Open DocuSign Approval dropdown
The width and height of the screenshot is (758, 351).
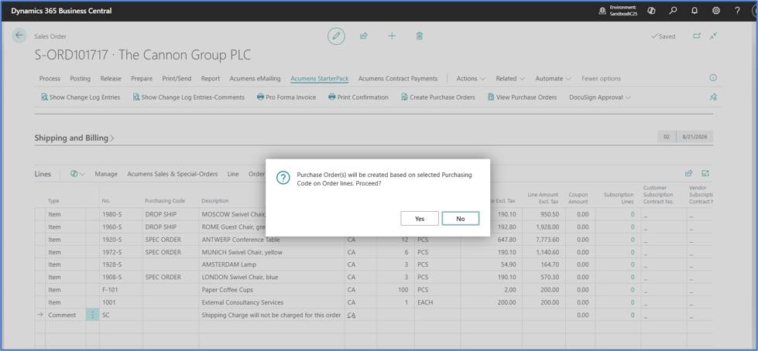600,97
